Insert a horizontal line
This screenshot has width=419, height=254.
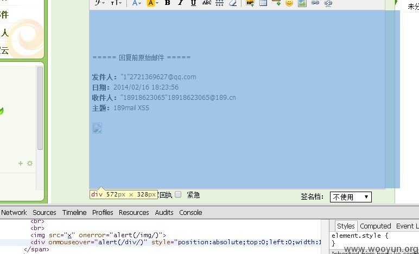(220, 3)
